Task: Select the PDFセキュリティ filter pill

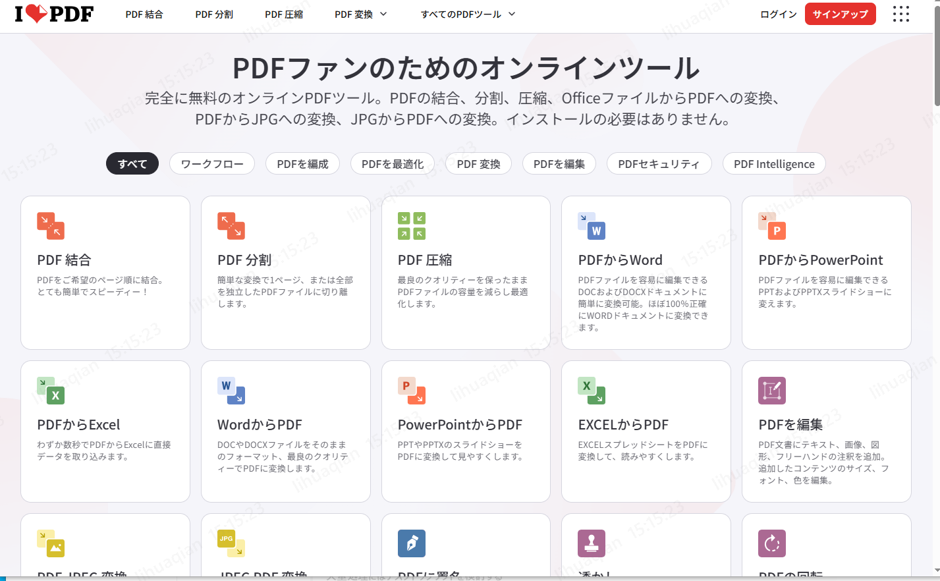Action: click(x=659, y=164)
